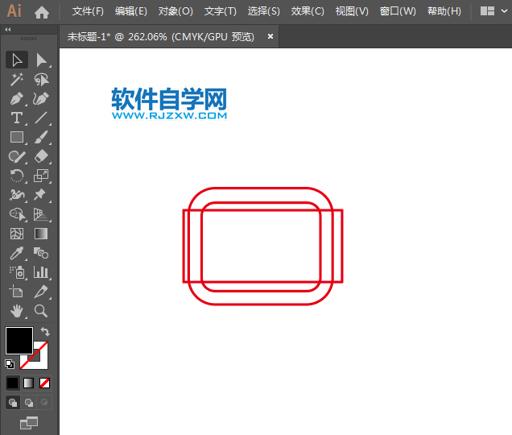
Task: Activate the Puppet Warp pin tool
Action: (41, 195)
